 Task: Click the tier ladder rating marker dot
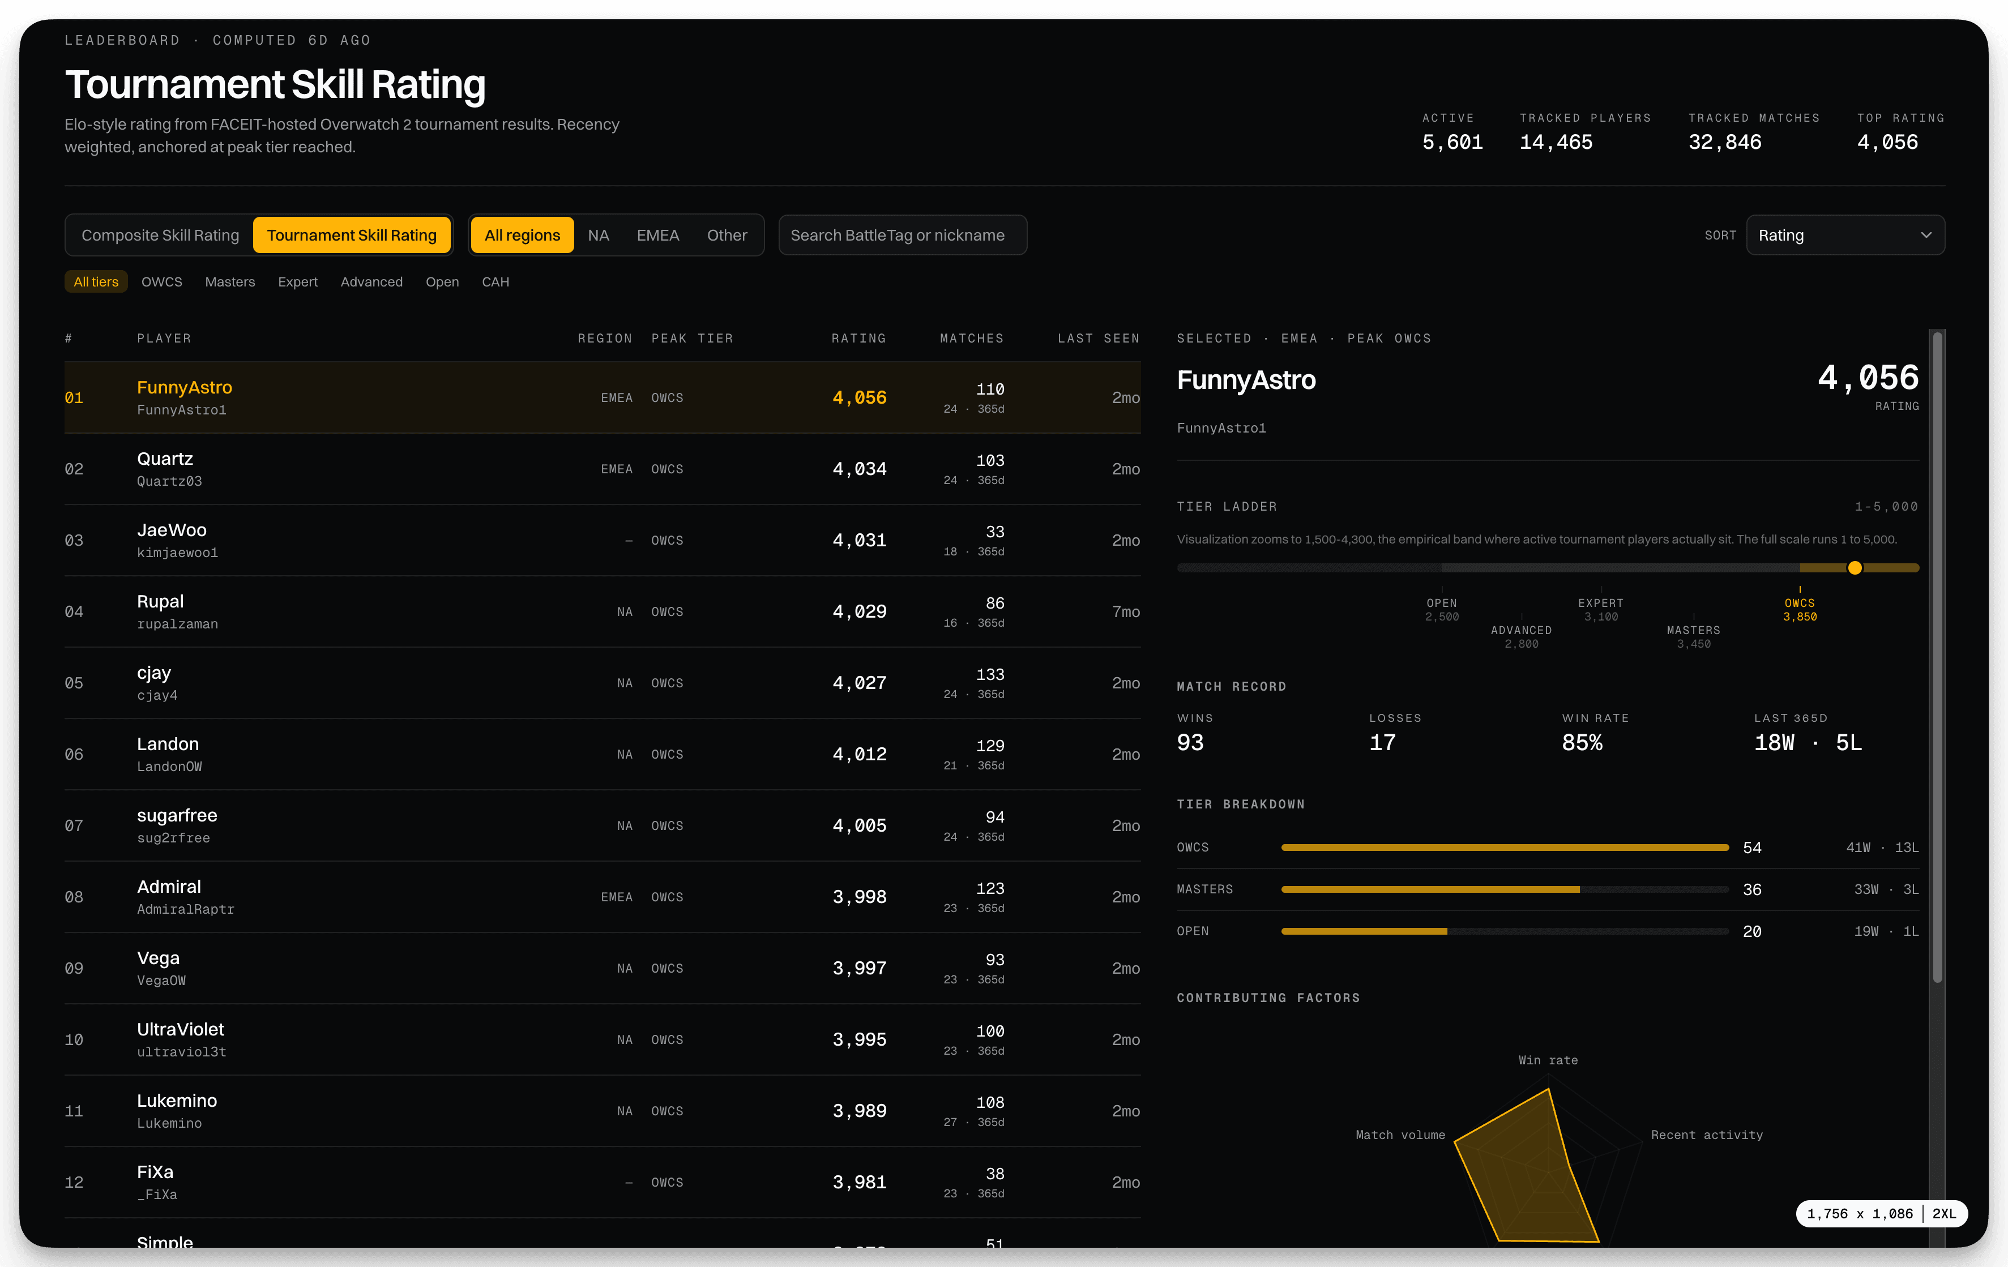click(1855, 568)
